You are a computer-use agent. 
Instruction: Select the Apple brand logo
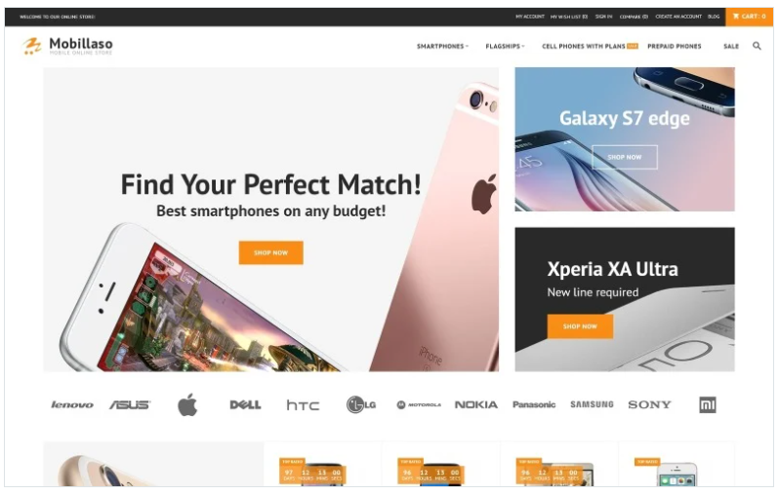[x=187, y=404]
